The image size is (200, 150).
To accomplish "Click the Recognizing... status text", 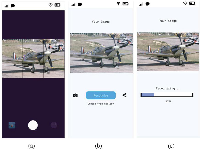I will pyautogui.click(x=168, y=88).
